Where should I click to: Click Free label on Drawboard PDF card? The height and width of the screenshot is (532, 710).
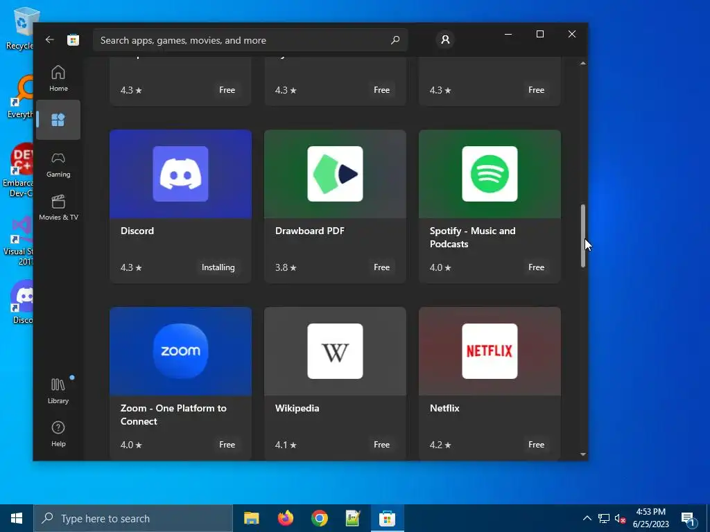tap(381, 267)
